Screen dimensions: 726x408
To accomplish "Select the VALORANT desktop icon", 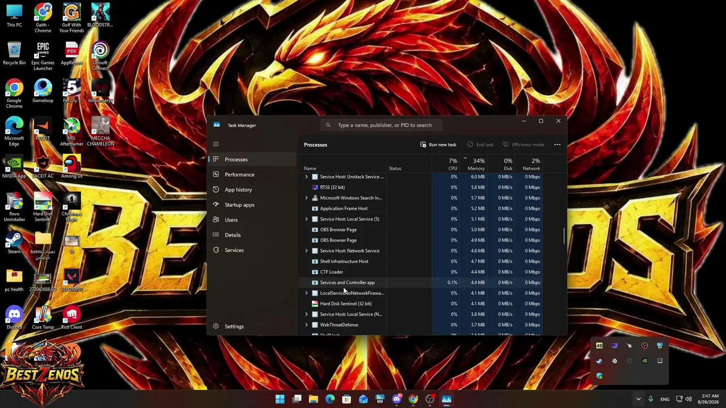I will click(x=71, y=280).
